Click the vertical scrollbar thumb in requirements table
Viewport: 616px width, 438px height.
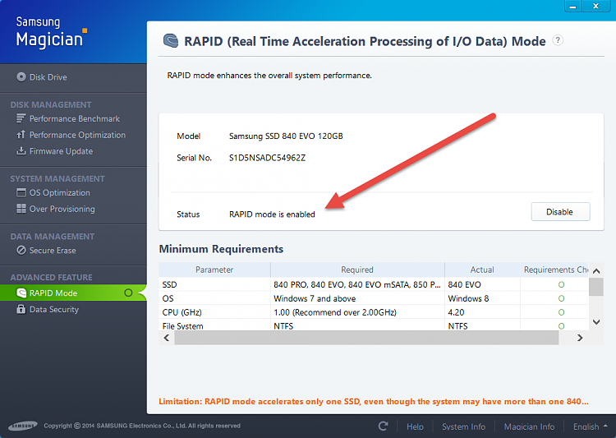point(596,287)
